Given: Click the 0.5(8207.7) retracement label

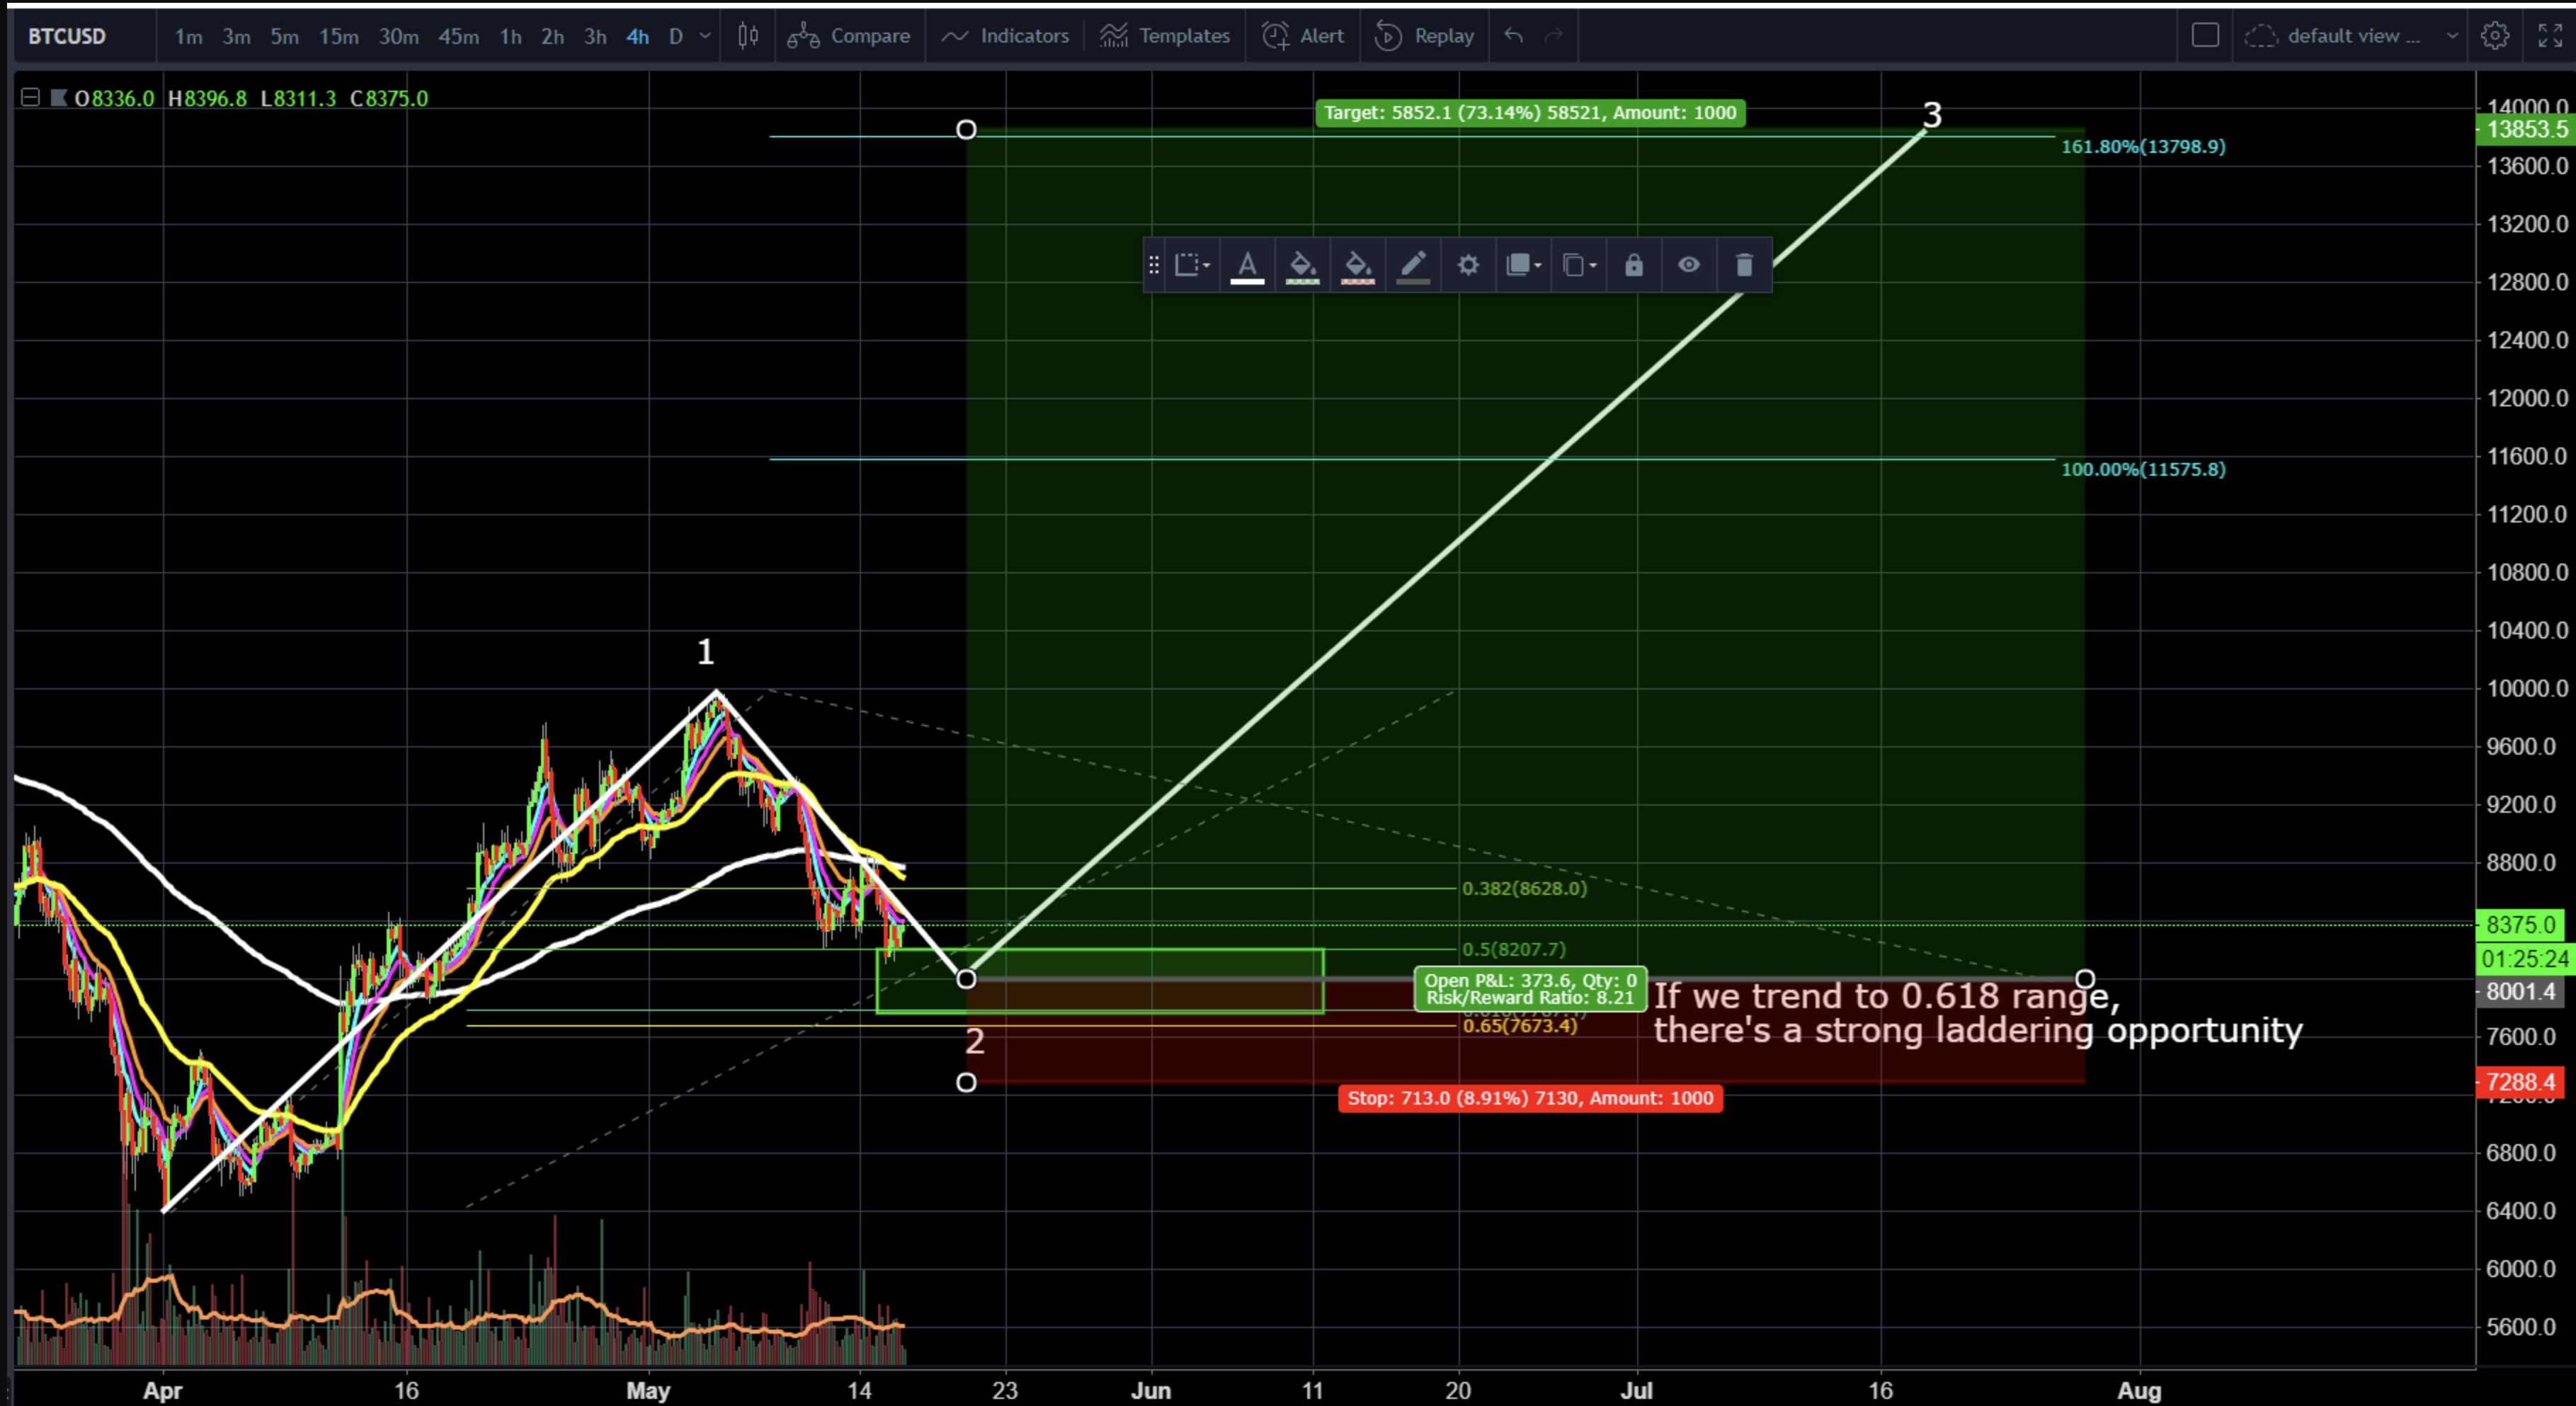Looking at the screenshot, I should click(x=1514, y=949).
